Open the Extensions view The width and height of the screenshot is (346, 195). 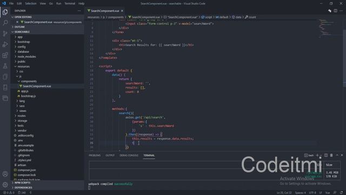[5, 55]
